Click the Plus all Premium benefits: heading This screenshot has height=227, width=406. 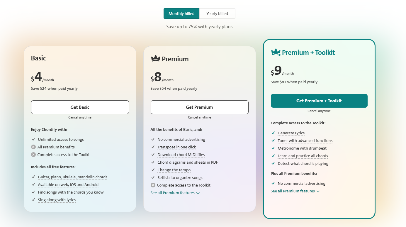[294, 174]
